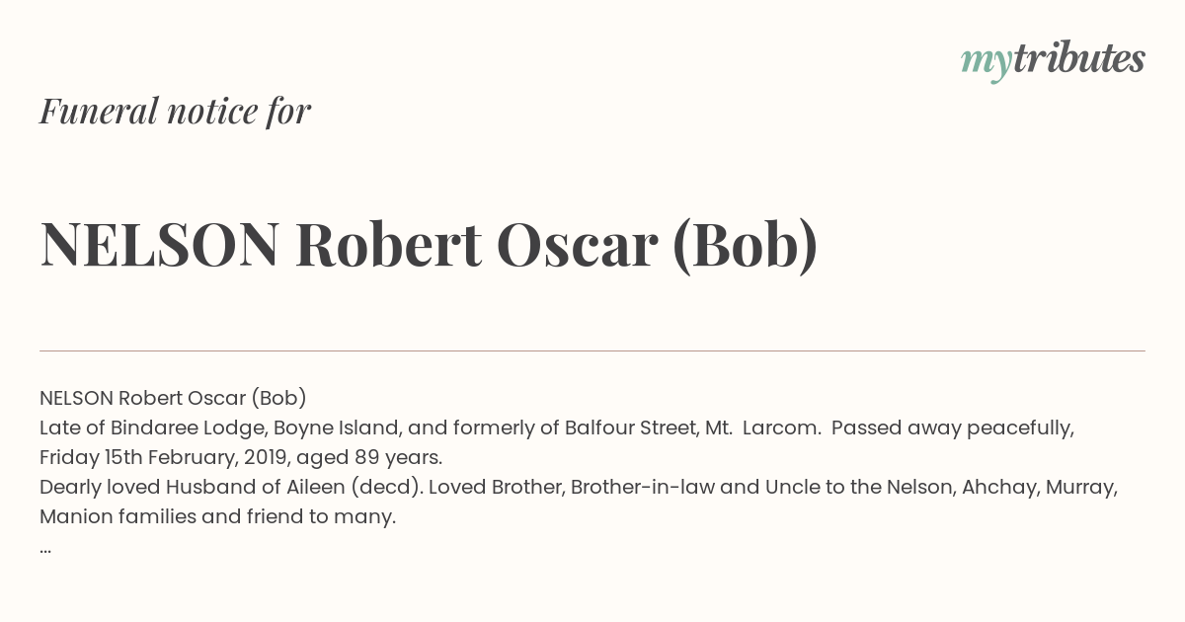Click the green "my" part of the logo
This screenshot has width=1185, height=622.
click(986, 61)
